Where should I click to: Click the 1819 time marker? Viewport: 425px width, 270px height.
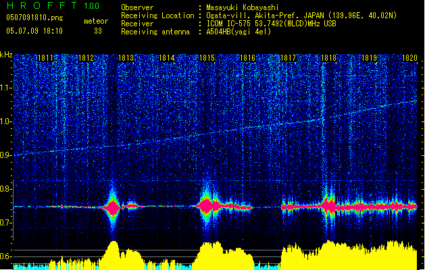pos(369,58)
